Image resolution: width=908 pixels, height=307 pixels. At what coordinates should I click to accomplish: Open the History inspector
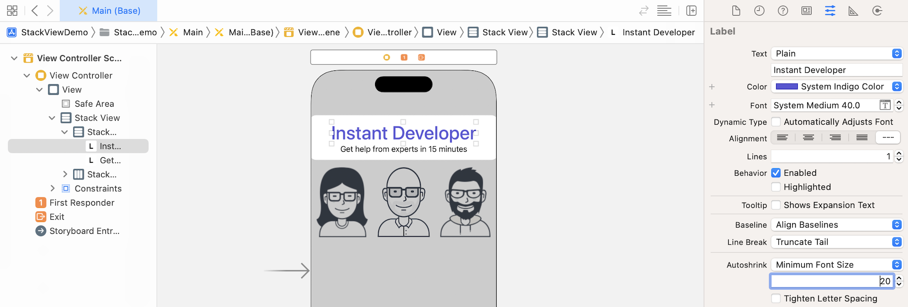(760, 11)
